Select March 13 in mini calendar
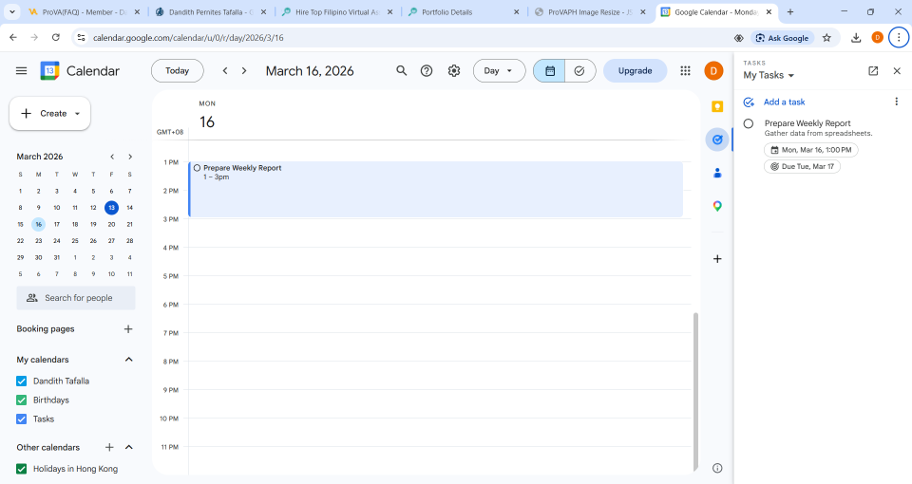The width and height of the screenshot is (912, 484). click(x=111, y=208)
